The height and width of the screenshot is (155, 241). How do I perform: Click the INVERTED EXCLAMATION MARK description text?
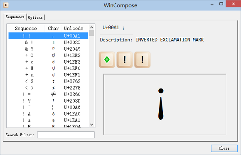tap(170, 40)
